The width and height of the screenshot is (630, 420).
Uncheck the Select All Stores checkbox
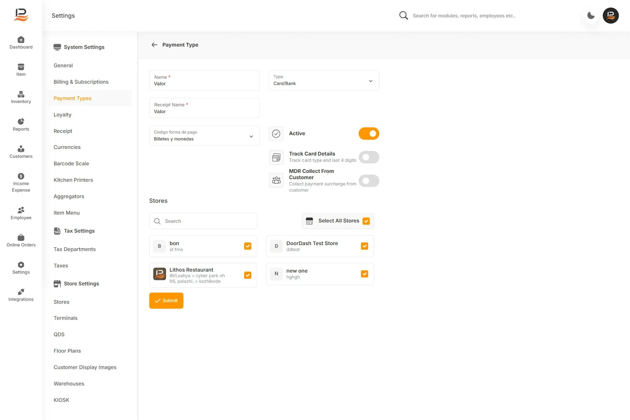366,221
